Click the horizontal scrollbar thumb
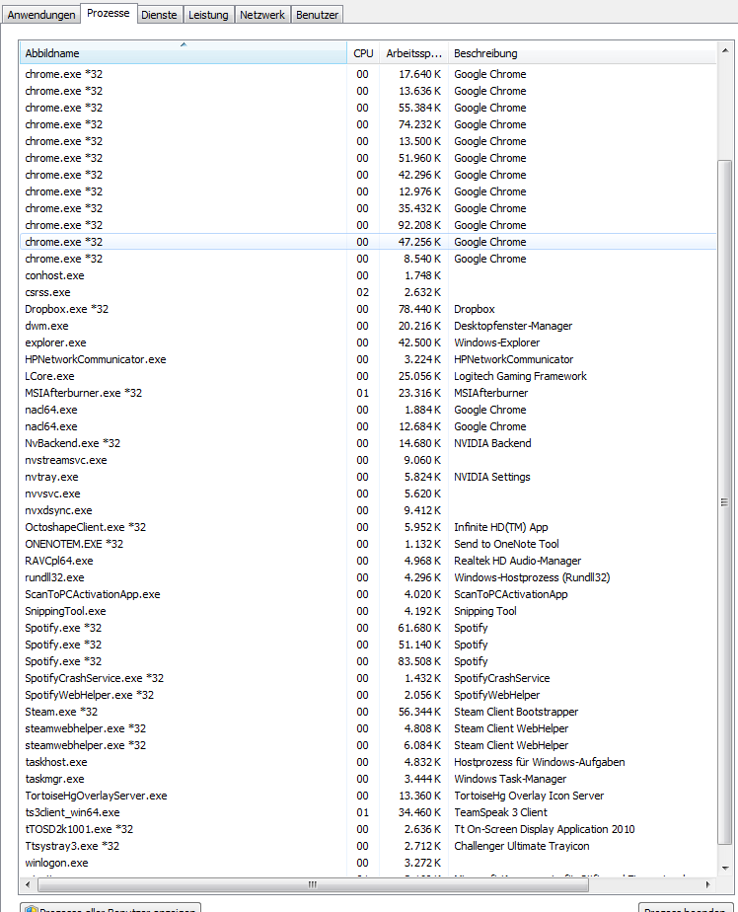Screen dimensions: 738x912 pos(313,884)
